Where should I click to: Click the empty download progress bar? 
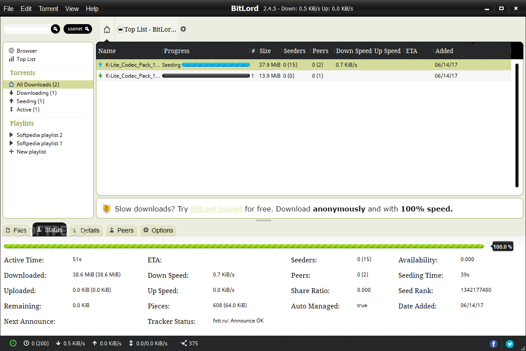click(206, 76)
